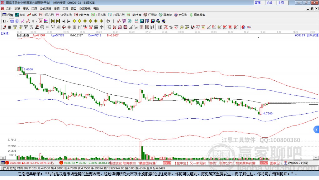
Task: Select the percent % line tool
Action: click(171, 27)
